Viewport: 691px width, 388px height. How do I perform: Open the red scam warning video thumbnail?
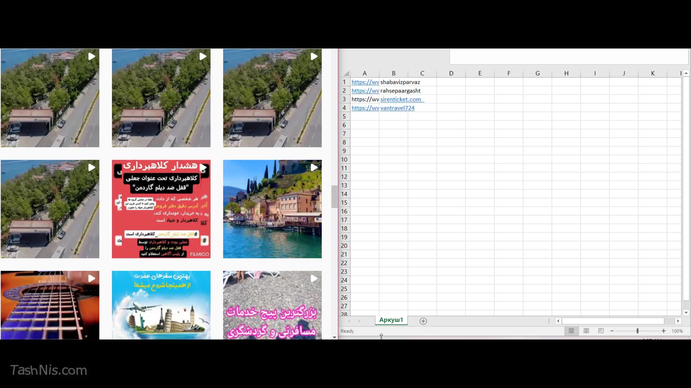(x=161, y=209)
